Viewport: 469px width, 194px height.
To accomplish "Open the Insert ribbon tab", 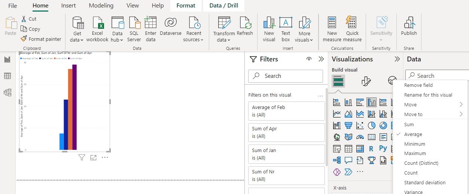I will pyautogui.click(x=68, y=6).
